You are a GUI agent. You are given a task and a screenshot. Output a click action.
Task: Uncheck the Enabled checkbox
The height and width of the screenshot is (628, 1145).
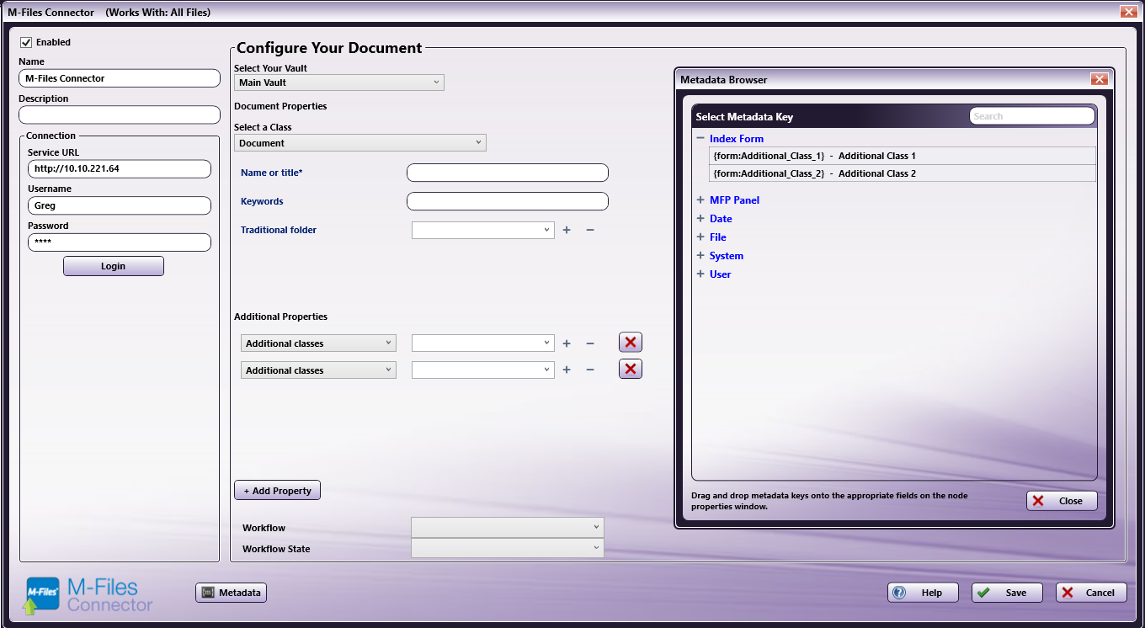pyautogui.click(x=26, y=42)
